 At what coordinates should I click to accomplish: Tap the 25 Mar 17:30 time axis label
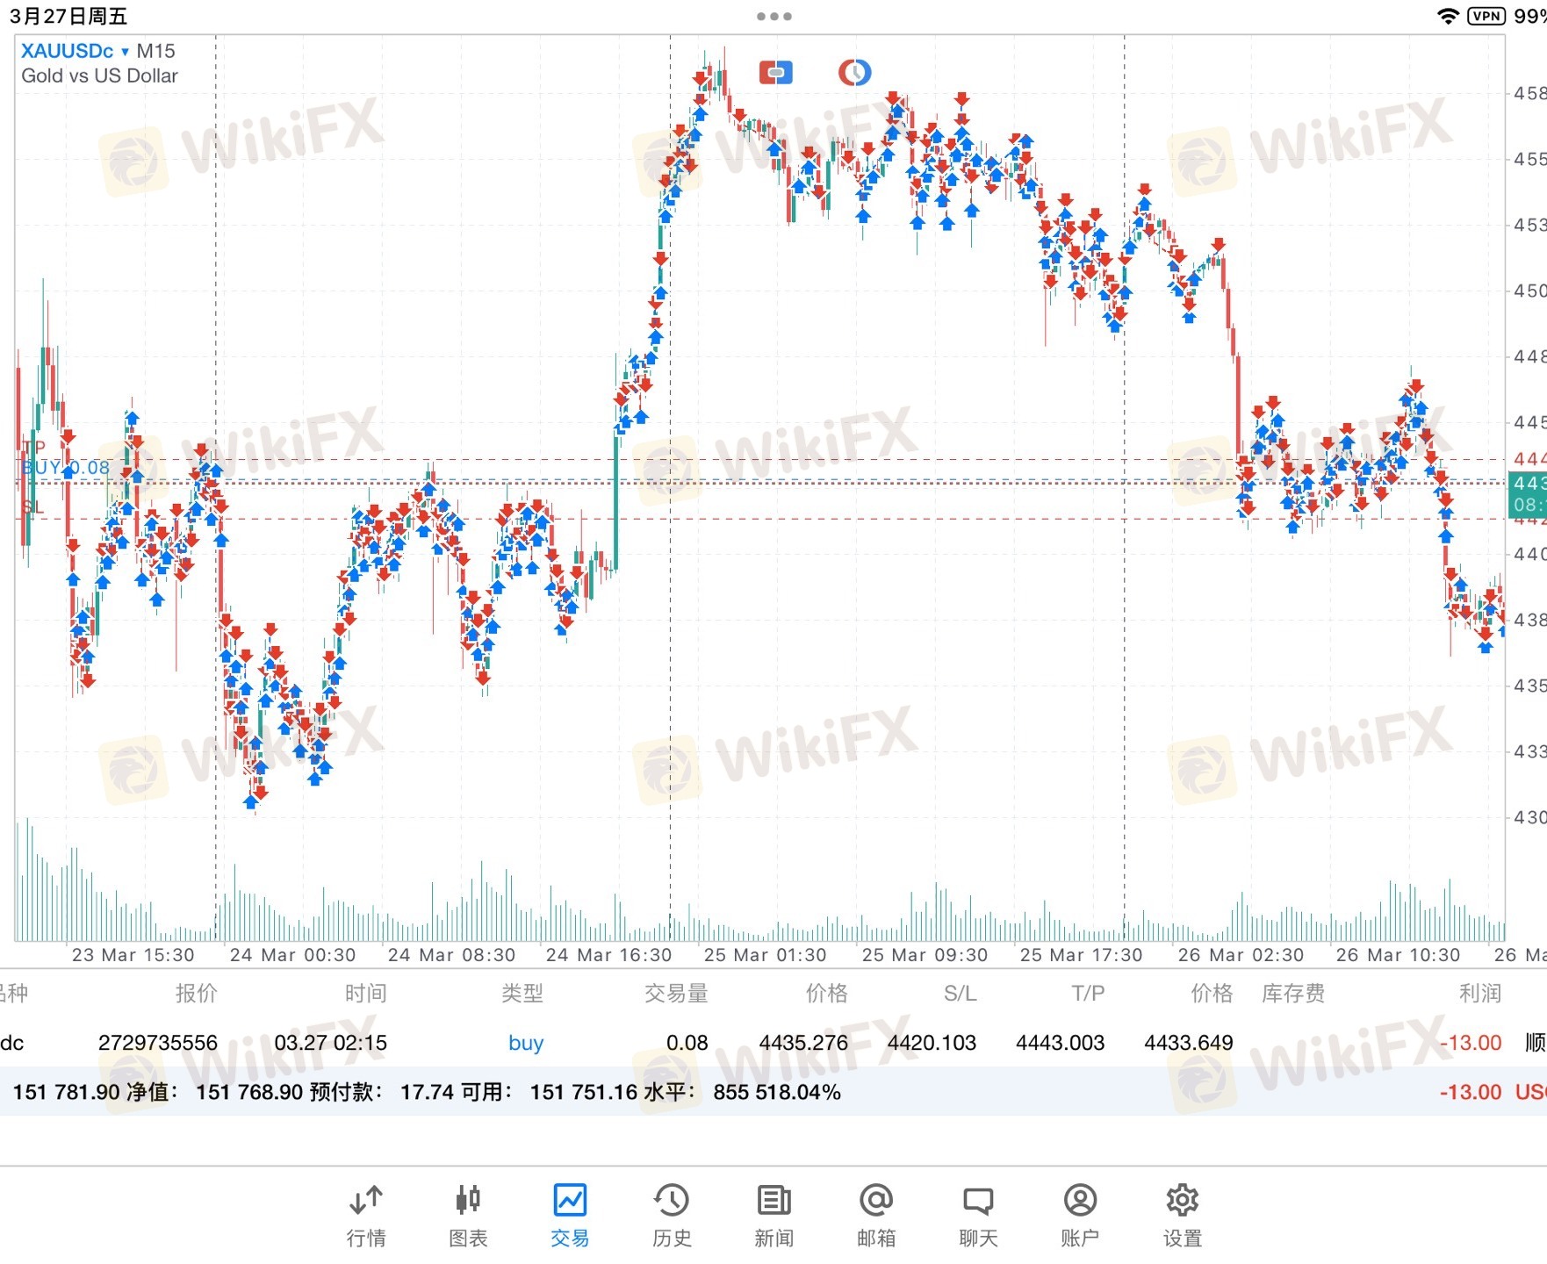1081,955
